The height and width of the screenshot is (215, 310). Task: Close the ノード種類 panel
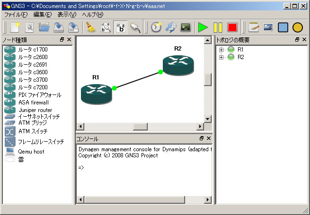[x=69, y=40]
